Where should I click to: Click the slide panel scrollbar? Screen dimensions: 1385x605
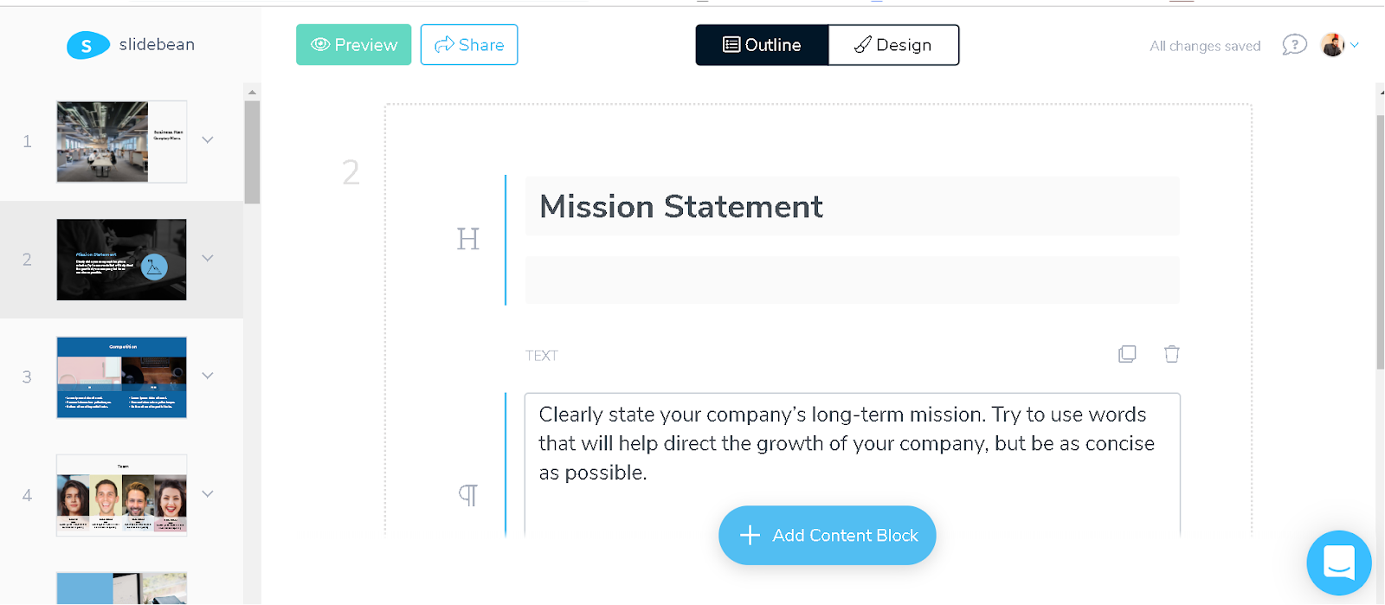pyautogui.click(x=252, y=152)
